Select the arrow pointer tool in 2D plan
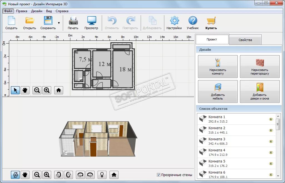 [x=15, y=90]
